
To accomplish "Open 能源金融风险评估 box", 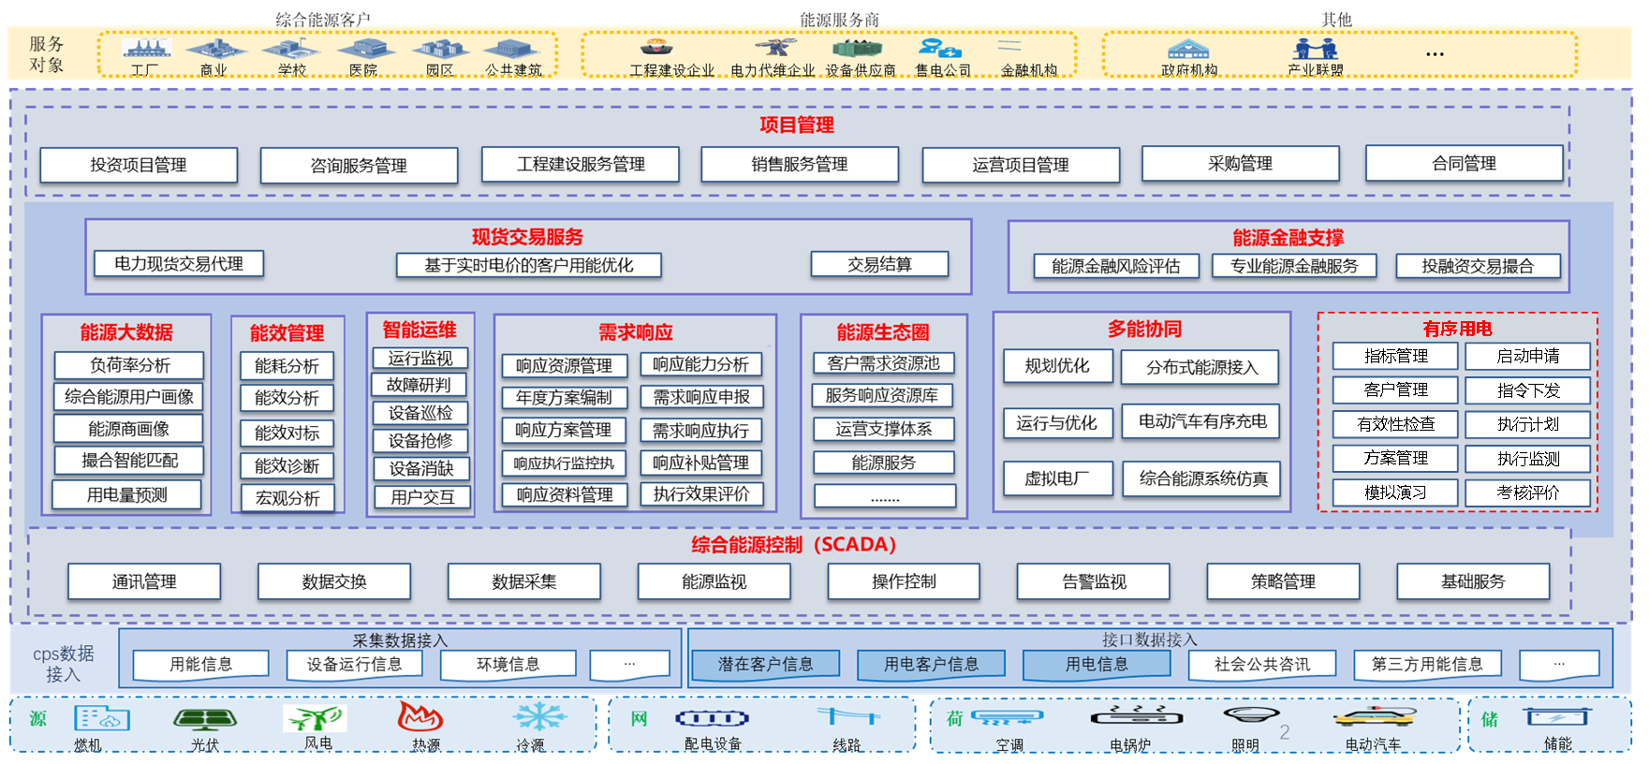I will 1116,266.
